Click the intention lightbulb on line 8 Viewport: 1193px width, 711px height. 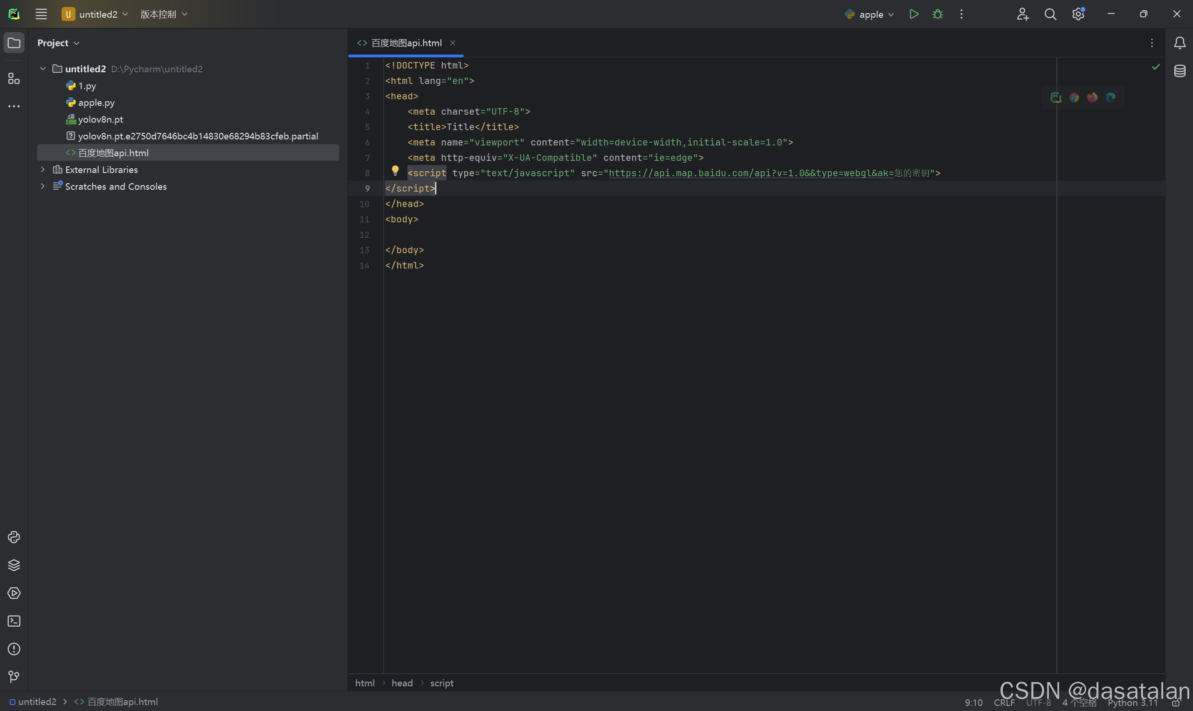tap(395, 171)
